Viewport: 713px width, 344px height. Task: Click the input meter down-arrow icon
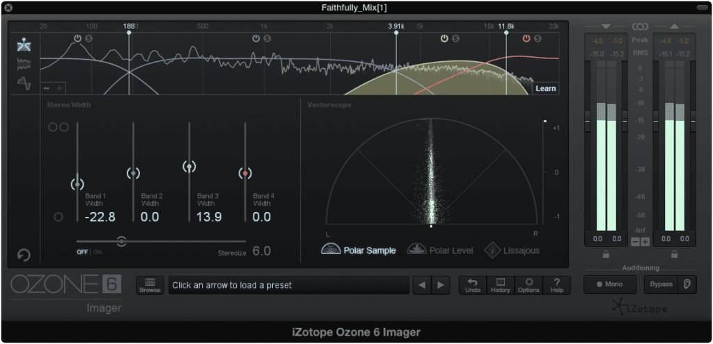(606, 26)
